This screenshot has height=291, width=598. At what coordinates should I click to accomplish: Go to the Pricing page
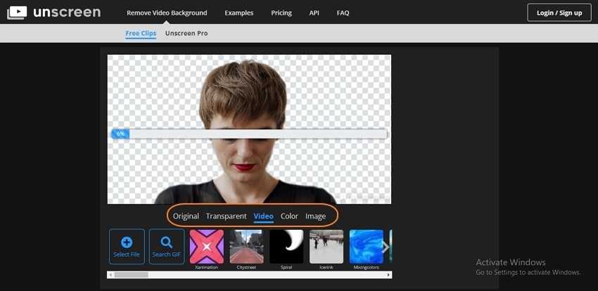(x=281, y=13)
